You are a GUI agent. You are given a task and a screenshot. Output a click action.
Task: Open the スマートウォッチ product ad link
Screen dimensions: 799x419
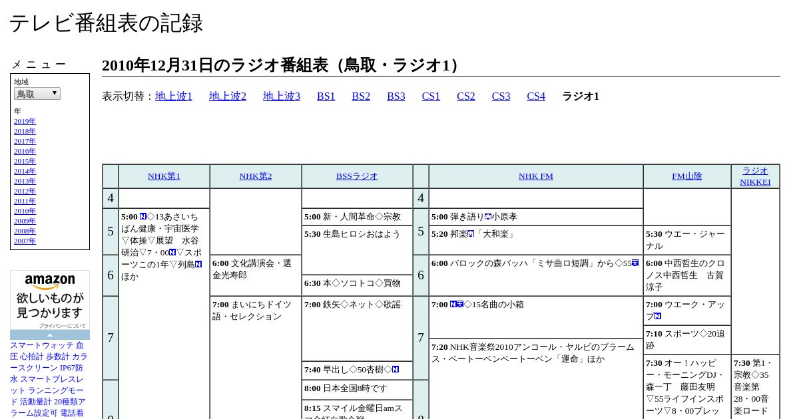pos(49,379)
